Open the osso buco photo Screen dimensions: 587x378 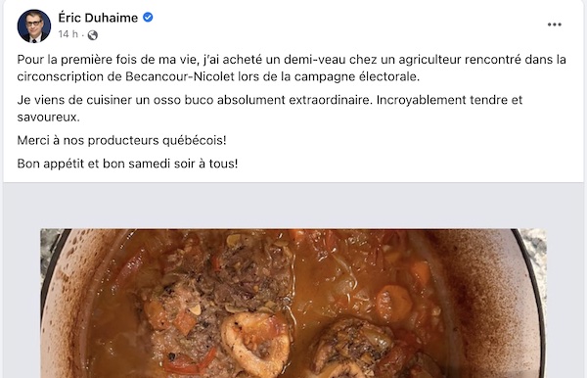(x=293, y=303)
